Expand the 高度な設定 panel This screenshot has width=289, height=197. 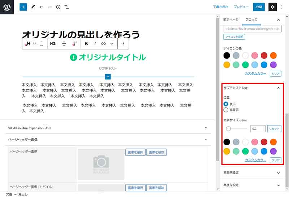pyautogui.click(x=252, y=185)
